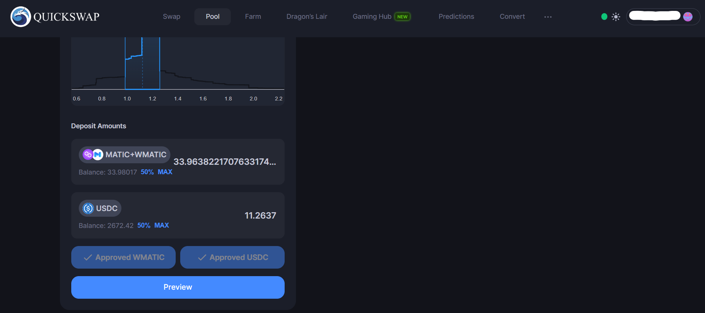The width and height of the screenshot is (705, 313).
Task: Open the Swap tab
Action: pos(172,17)
